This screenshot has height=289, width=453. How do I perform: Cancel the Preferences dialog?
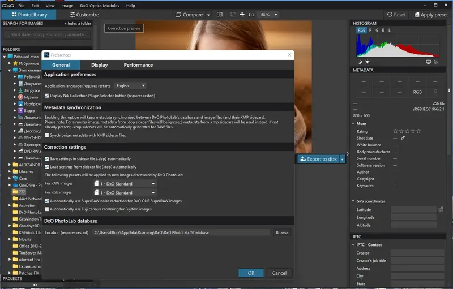pyautogui.click(x=279, y=273)
